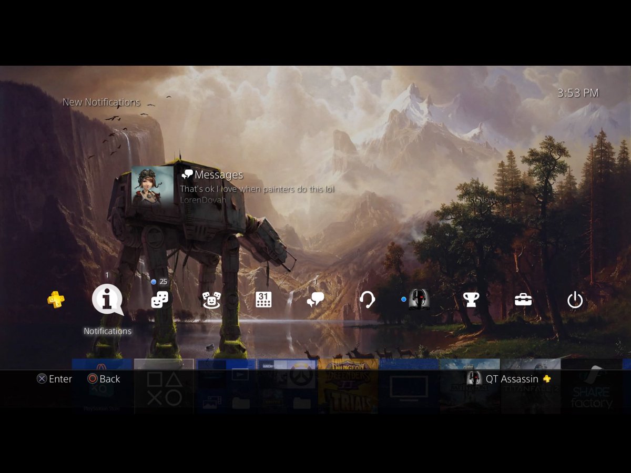The height and width of the screenshot is (473, 631).
Task: Open the PlayStation shapes symbols tile
Action: [x=164, y=386]
